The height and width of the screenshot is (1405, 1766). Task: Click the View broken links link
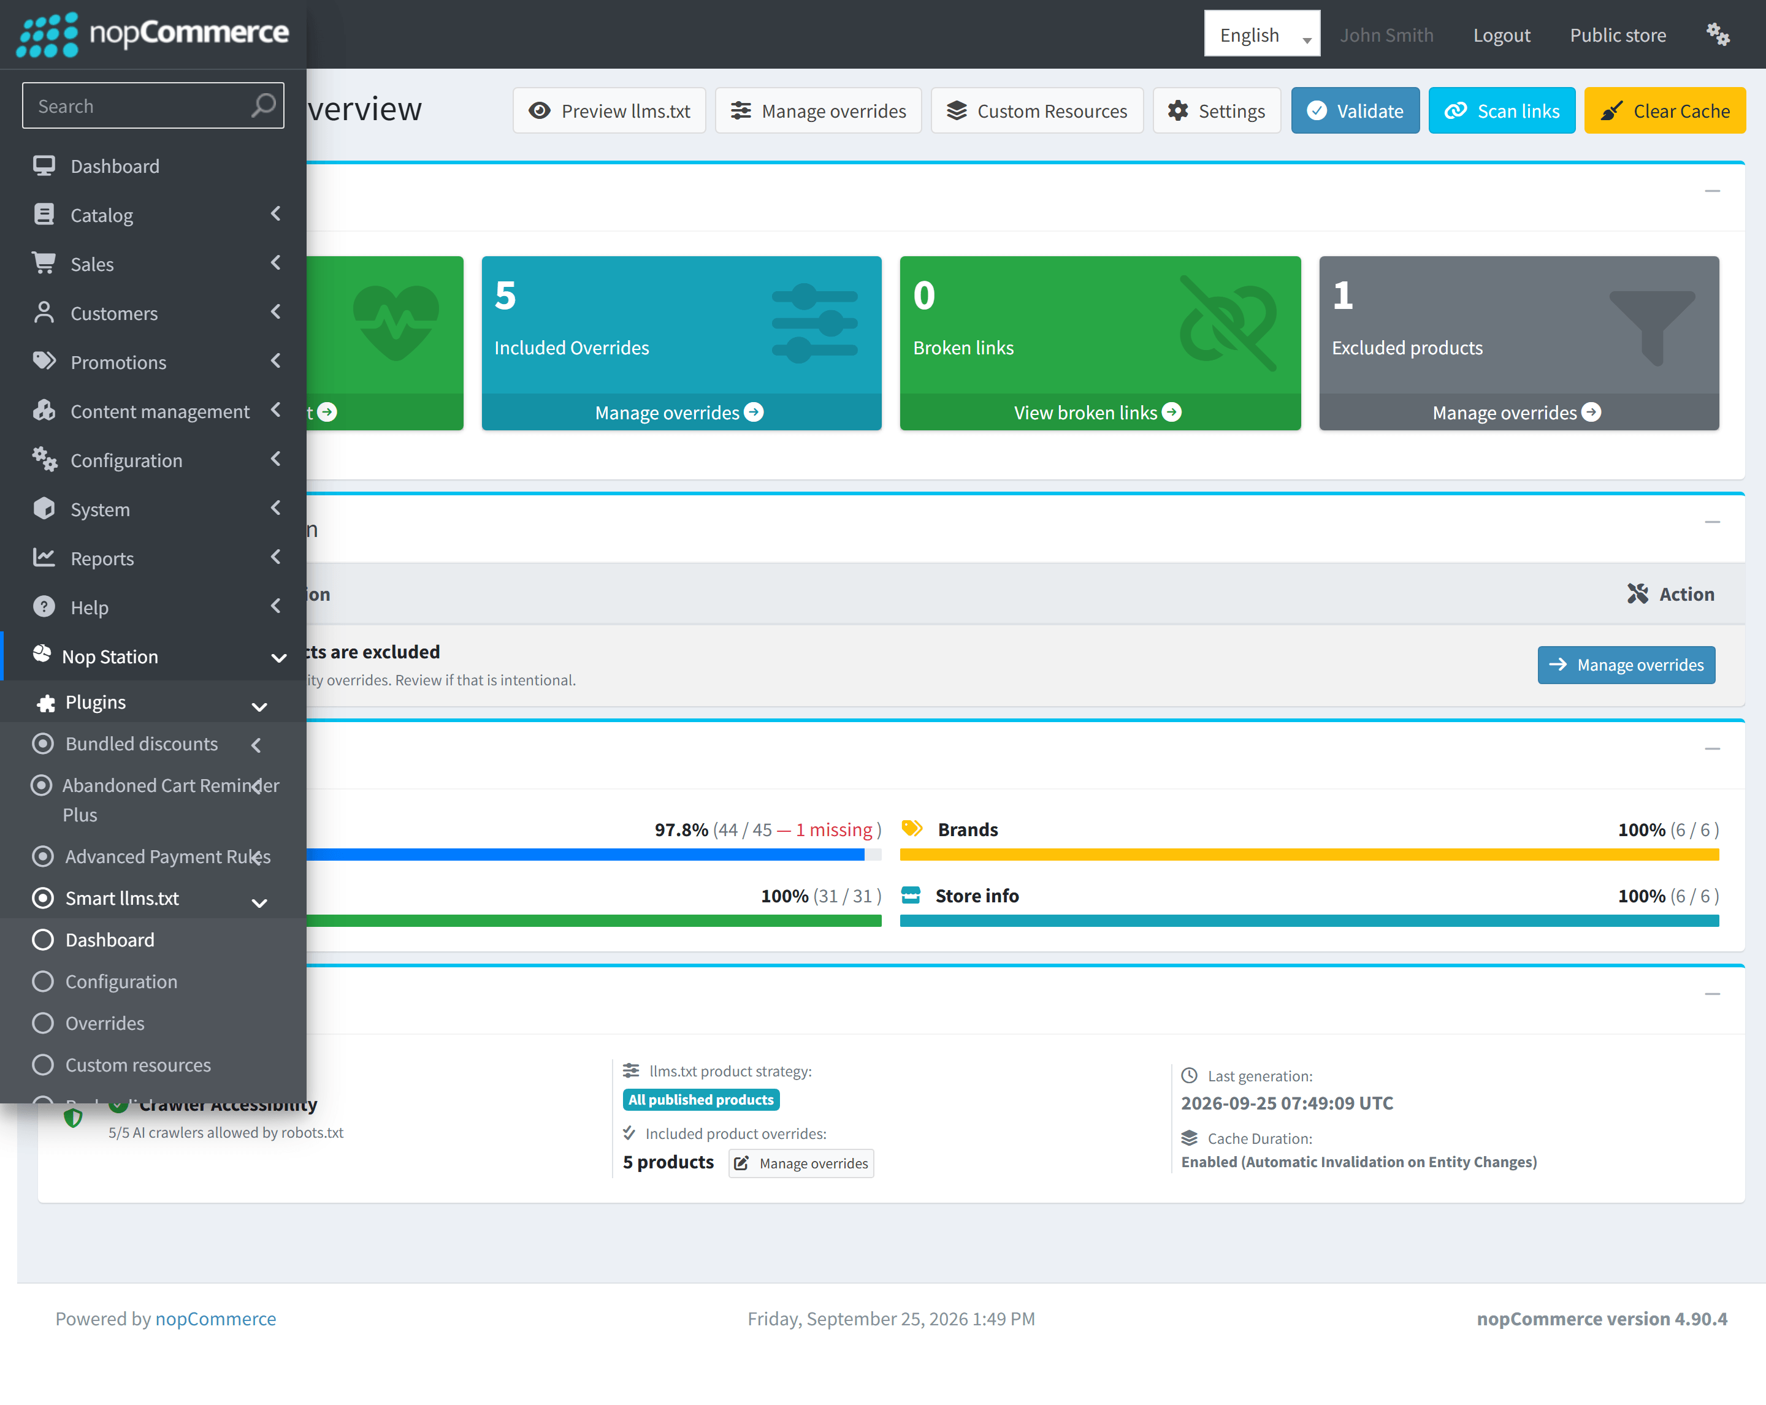coord(1097,413)
